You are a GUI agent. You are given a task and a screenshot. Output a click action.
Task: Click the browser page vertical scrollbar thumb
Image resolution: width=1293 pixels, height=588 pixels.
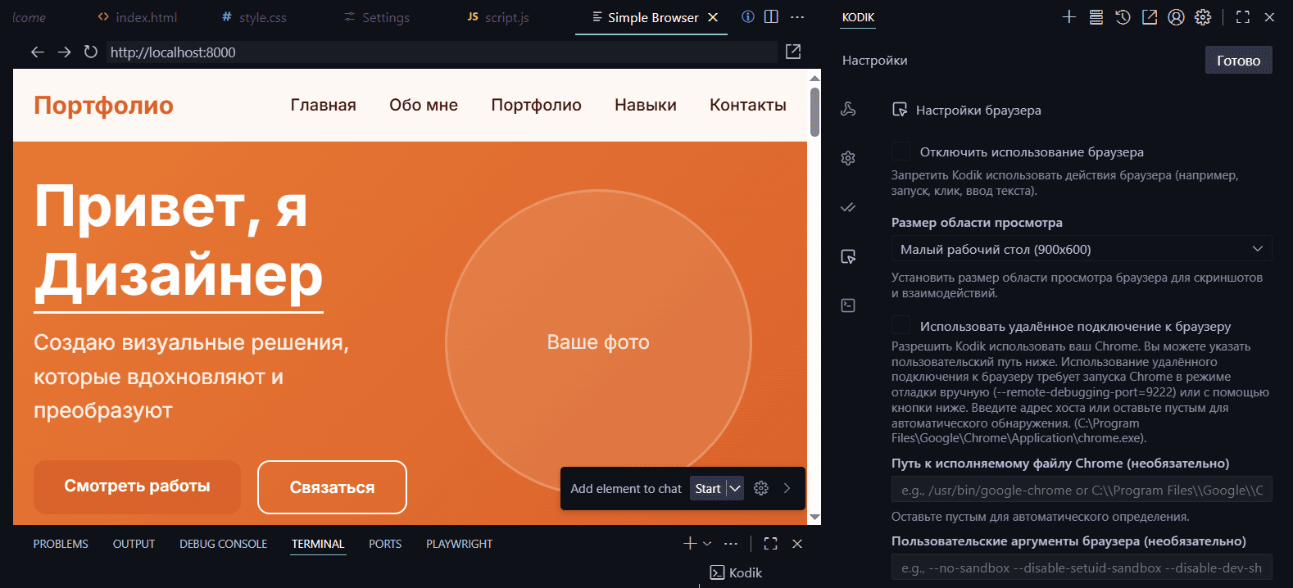(814, 111)
